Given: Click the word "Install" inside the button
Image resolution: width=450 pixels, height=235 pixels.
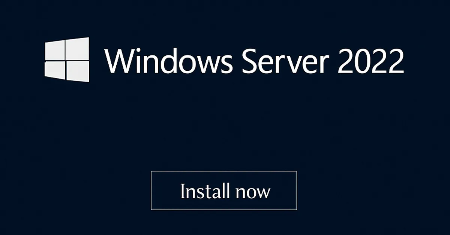Looking at the screenshot, I should (x=205, y=190).
